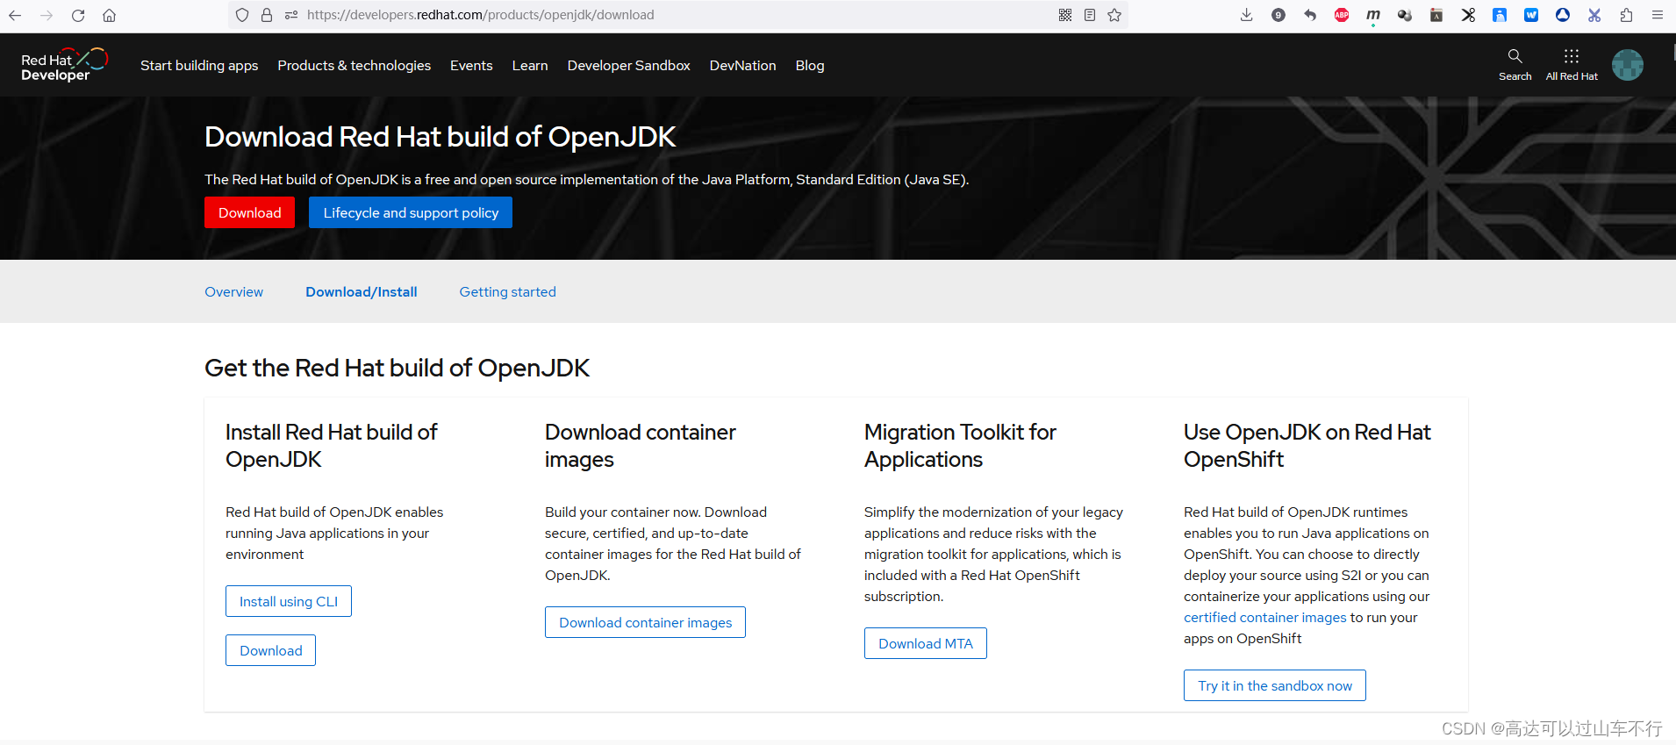Open the Products & technologies menu
This screenshot has height=745, width=1676.
355,66
